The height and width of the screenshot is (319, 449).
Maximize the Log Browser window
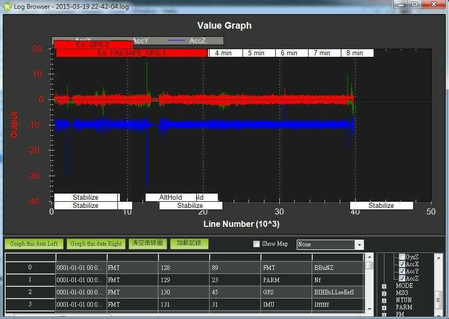[x=414, y=5]
